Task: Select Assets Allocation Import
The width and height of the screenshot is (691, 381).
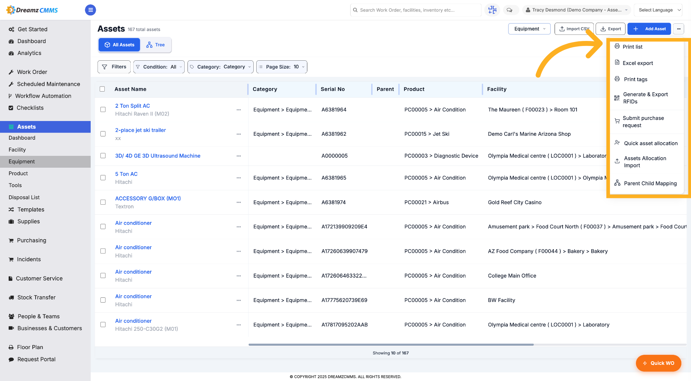Action: (x=647, y=162)
